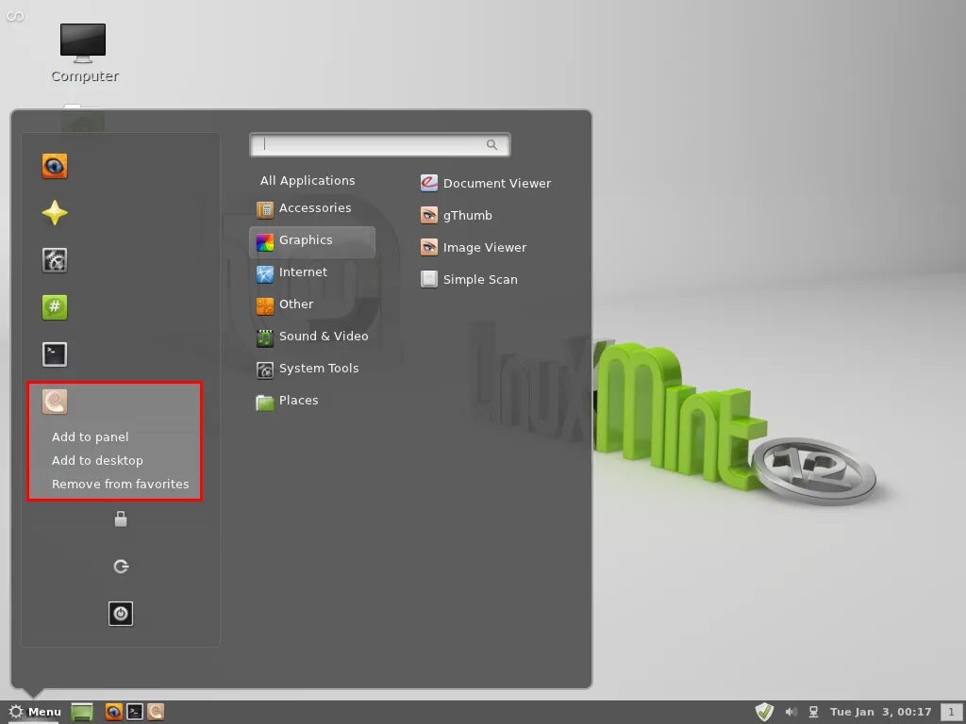Click workspace switcher number 1

(x=951, y=713)
